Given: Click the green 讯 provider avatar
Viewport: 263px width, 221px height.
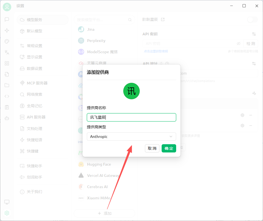Looking at the screenshot, I should tap(131, 91).
